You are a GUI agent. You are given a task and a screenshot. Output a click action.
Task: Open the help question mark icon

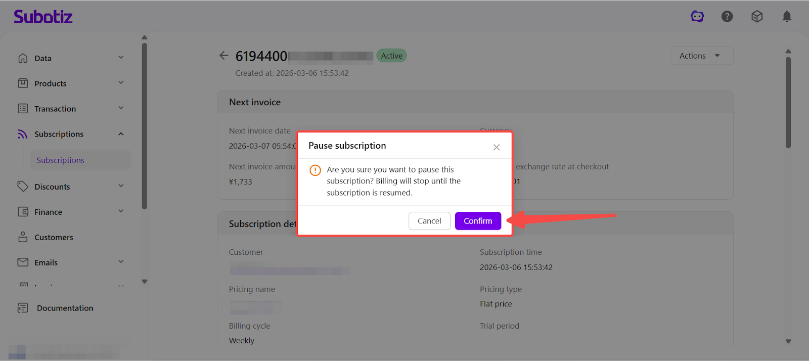727,17
